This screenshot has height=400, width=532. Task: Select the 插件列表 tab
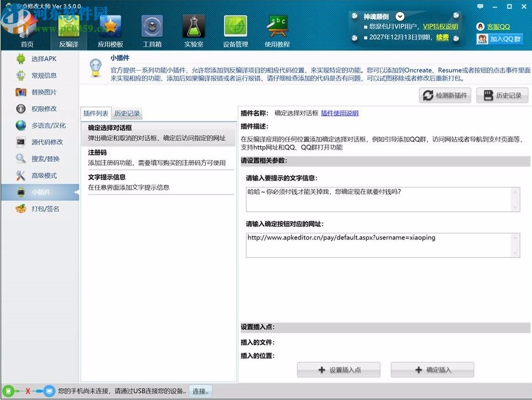tap(95, 114)
